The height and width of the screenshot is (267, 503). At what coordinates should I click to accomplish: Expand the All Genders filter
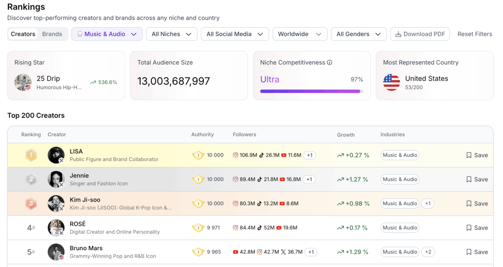[359, 34]
